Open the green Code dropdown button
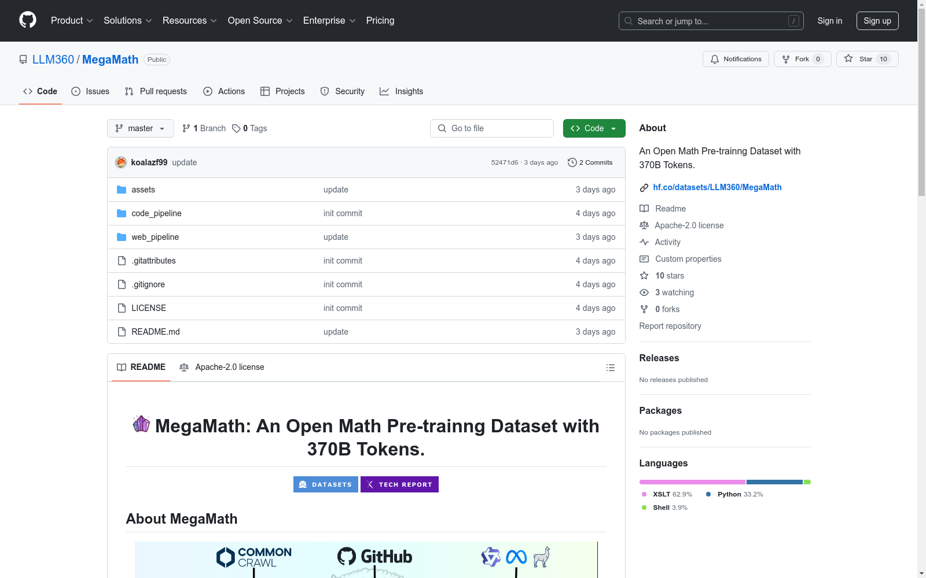The width and height of the screenshot is (926, 578). [x=594, y=128]
